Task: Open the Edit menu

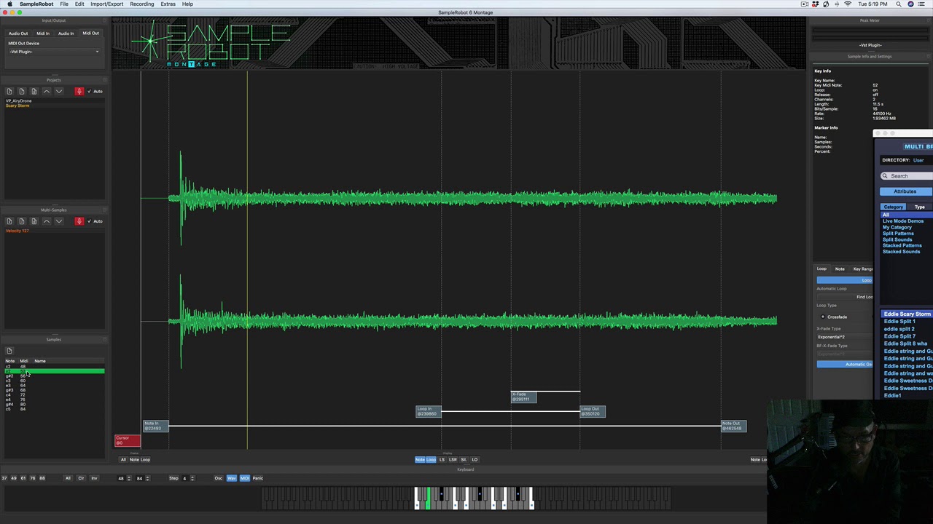Action: 79,4
